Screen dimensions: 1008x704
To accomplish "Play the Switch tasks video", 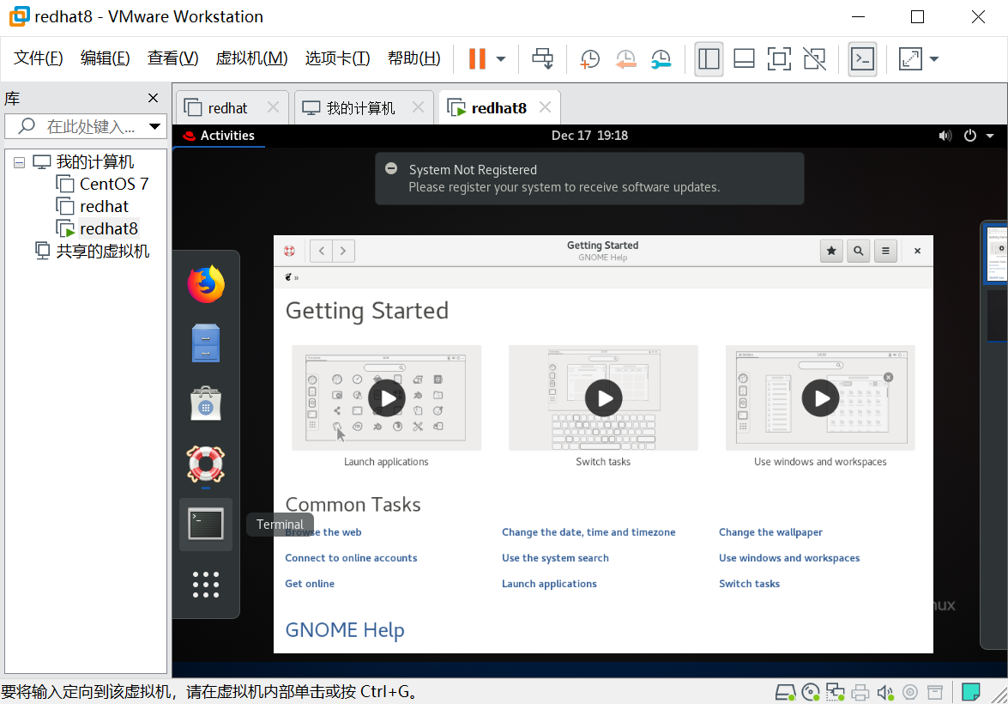I will [x=603, y=398].
